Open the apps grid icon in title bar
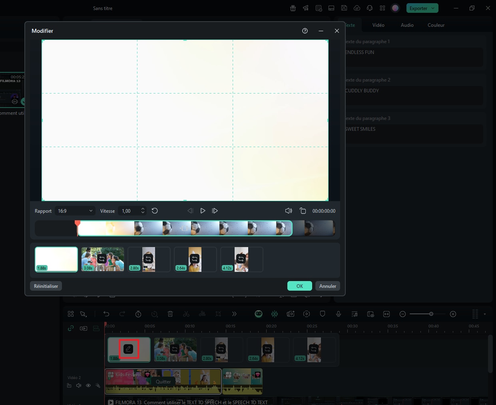 382,8
